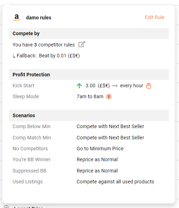Click the Amazon logo icon
The image size is (179, 208).
pyautogui.click(x=16, y=18)
